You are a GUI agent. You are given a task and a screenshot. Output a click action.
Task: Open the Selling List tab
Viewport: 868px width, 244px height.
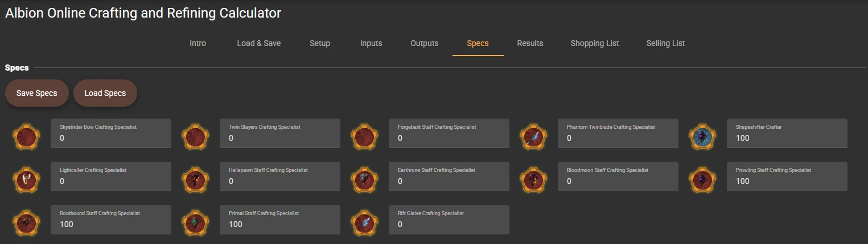665,43
